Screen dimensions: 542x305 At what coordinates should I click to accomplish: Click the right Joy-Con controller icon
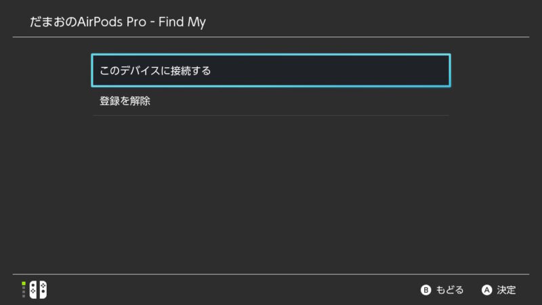[x=43, y=290]
